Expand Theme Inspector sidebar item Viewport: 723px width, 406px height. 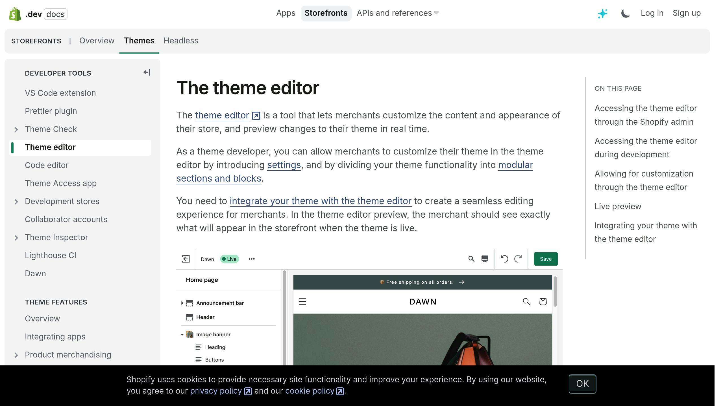(16, 238)
